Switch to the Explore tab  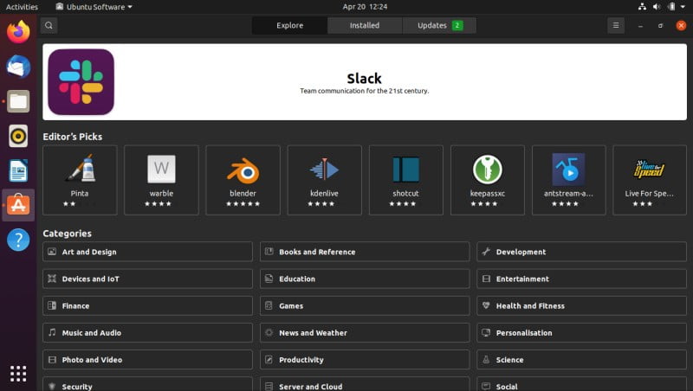[289, 26]
